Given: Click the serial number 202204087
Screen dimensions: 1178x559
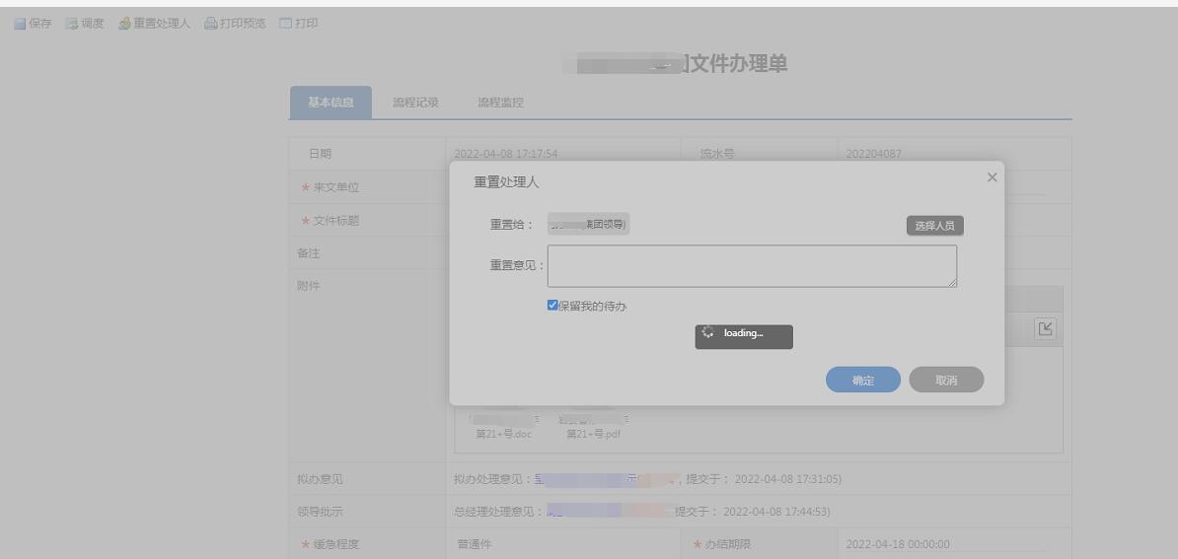Looking at the screenshot, I should click(x=874, y=154).
